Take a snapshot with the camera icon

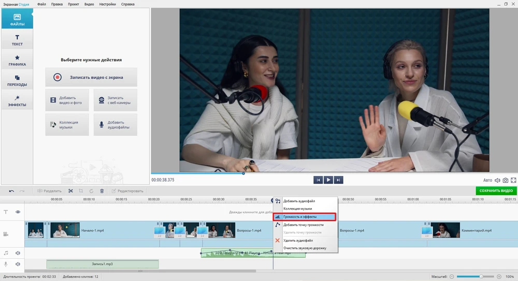click(x=506, y=180)
